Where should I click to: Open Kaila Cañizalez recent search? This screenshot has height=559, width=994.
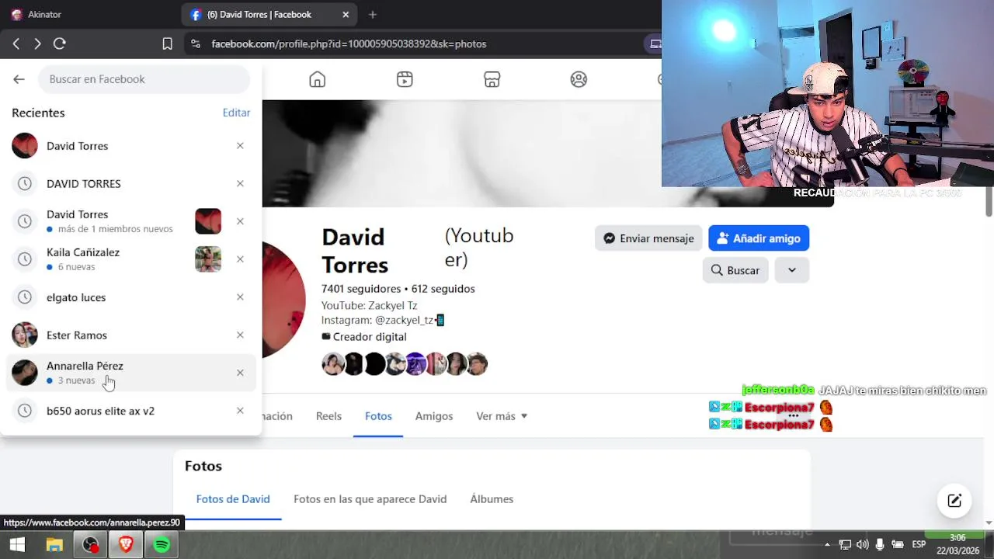pos(130,259)
